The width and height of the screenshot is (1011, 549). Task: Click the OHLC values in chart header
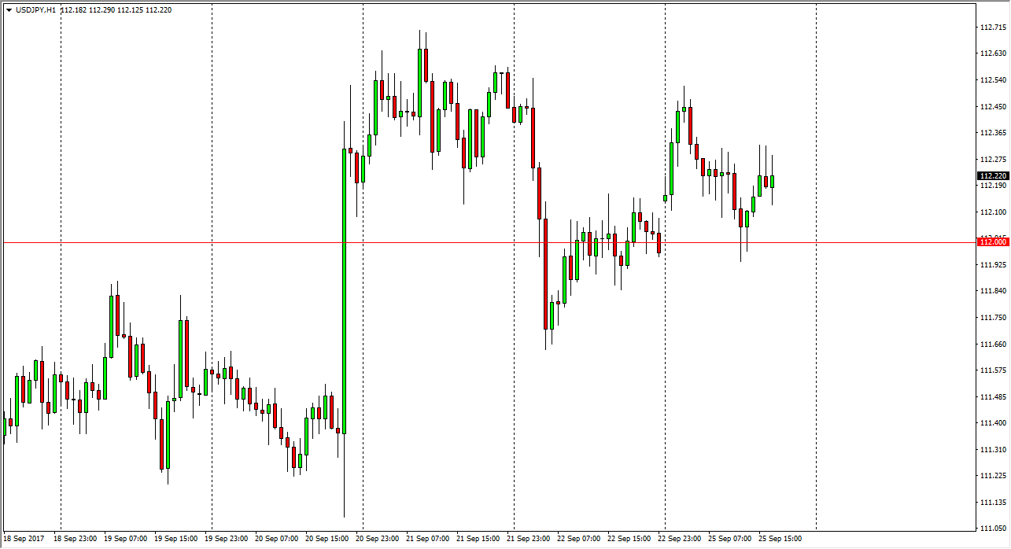click(116, 10)
